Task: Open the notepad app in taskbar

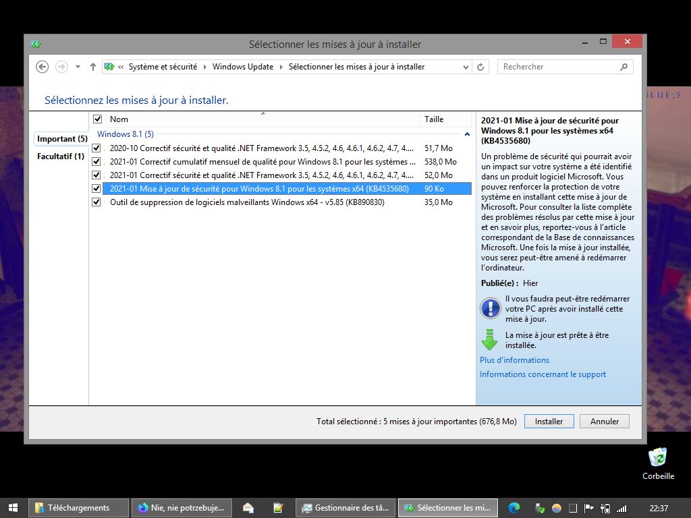Action: (x=278, y=508)
